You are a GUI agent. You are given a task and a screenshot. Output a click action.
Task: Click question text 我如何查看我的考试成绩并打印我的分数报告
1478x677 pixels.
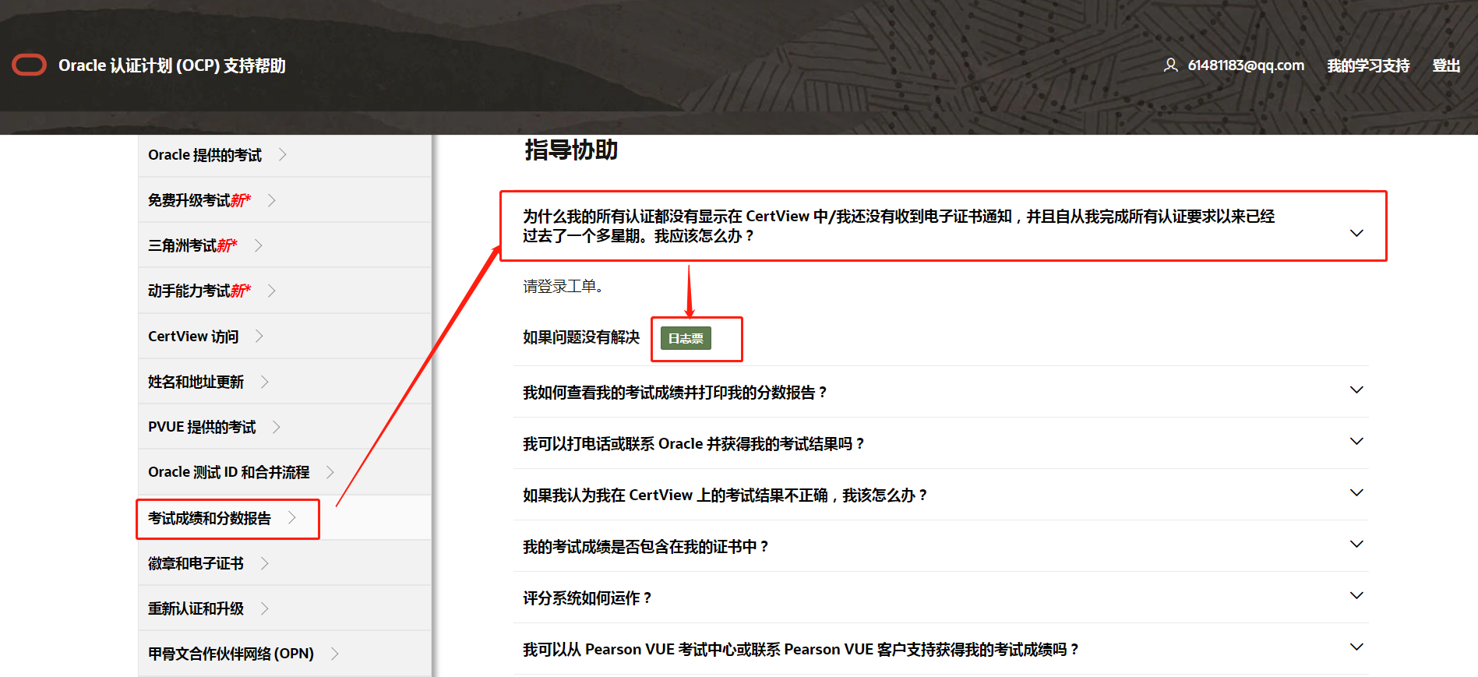[675, 393]
